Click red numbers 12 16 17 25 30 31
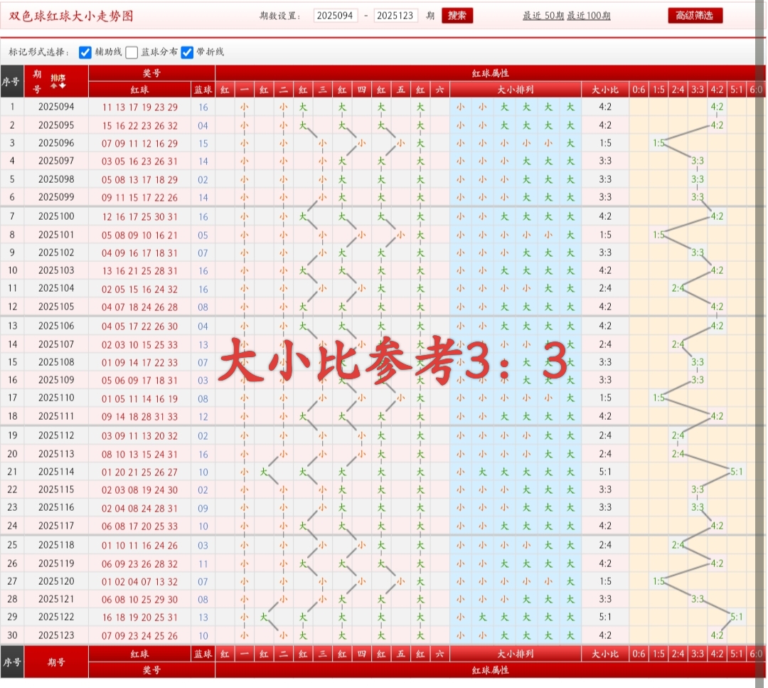Screen dimensions: 768x688 [139, 216]
